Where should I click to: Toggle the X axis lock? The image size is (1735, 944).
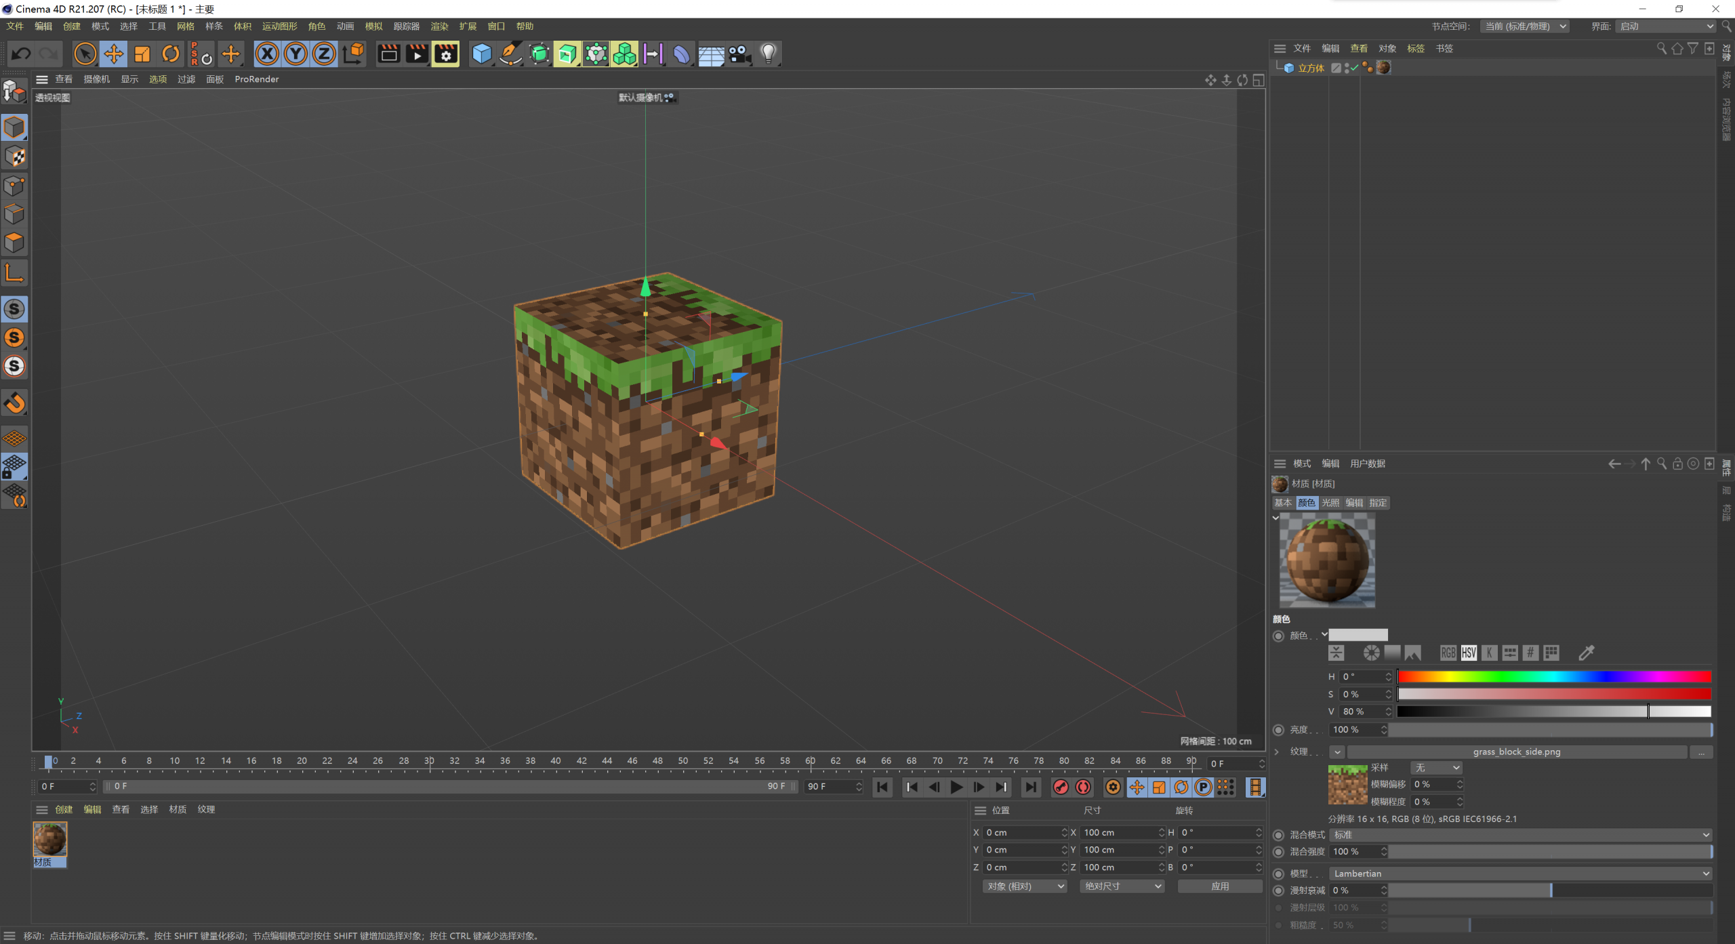point(267,54)
